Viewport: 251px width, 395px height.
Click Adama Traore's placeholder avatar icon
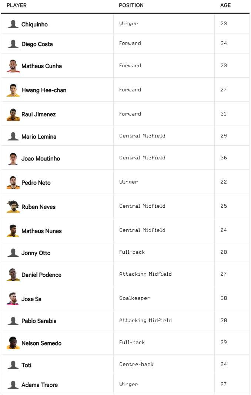click(13, 385)
